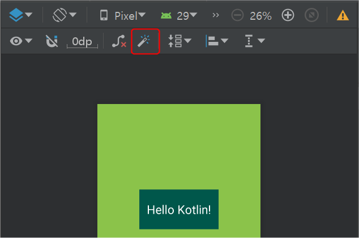Click the Zoom to Fit Screen icon
Screen dimensions: 359x238
311,15
